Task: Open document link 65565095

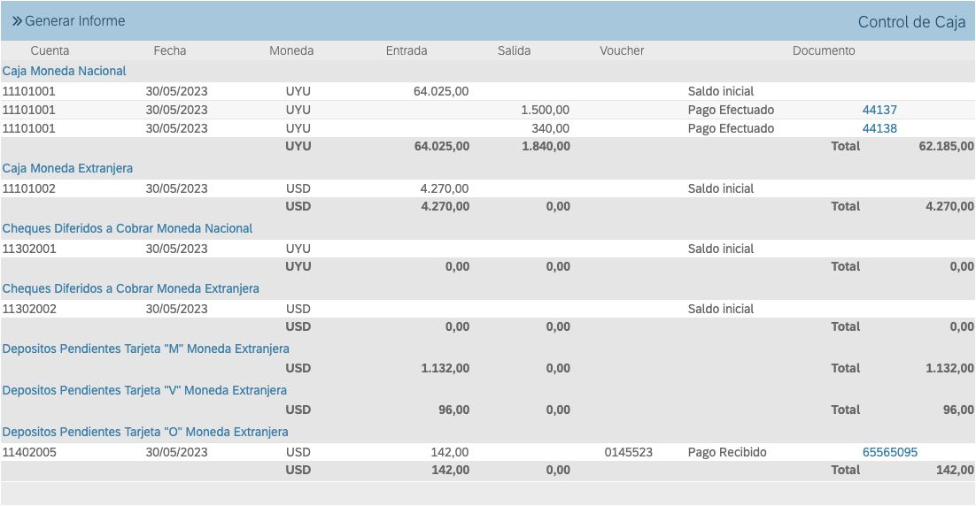Action: coord(889,452)
